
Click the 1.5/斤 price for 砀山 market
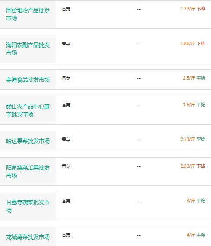pyautogui.click(x=189, y=105)
